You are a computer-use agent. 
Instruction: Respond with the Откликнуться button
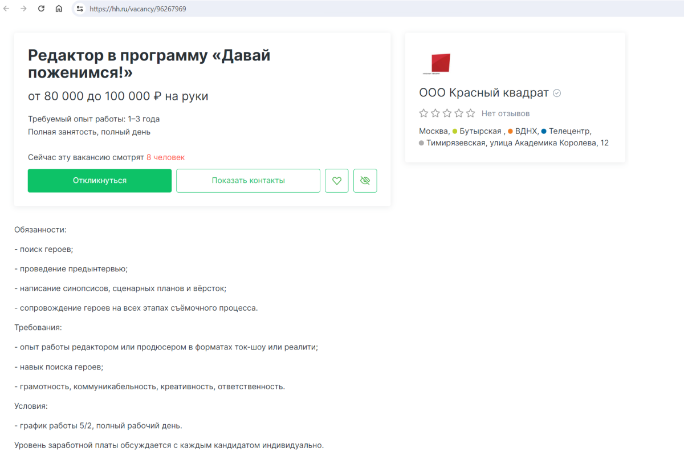(100, 181)
